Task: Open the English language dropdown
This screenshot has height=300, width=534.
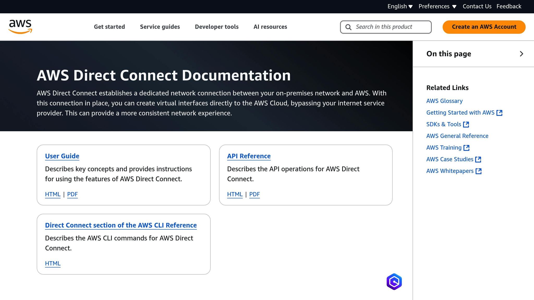Action: coord(400,7)
